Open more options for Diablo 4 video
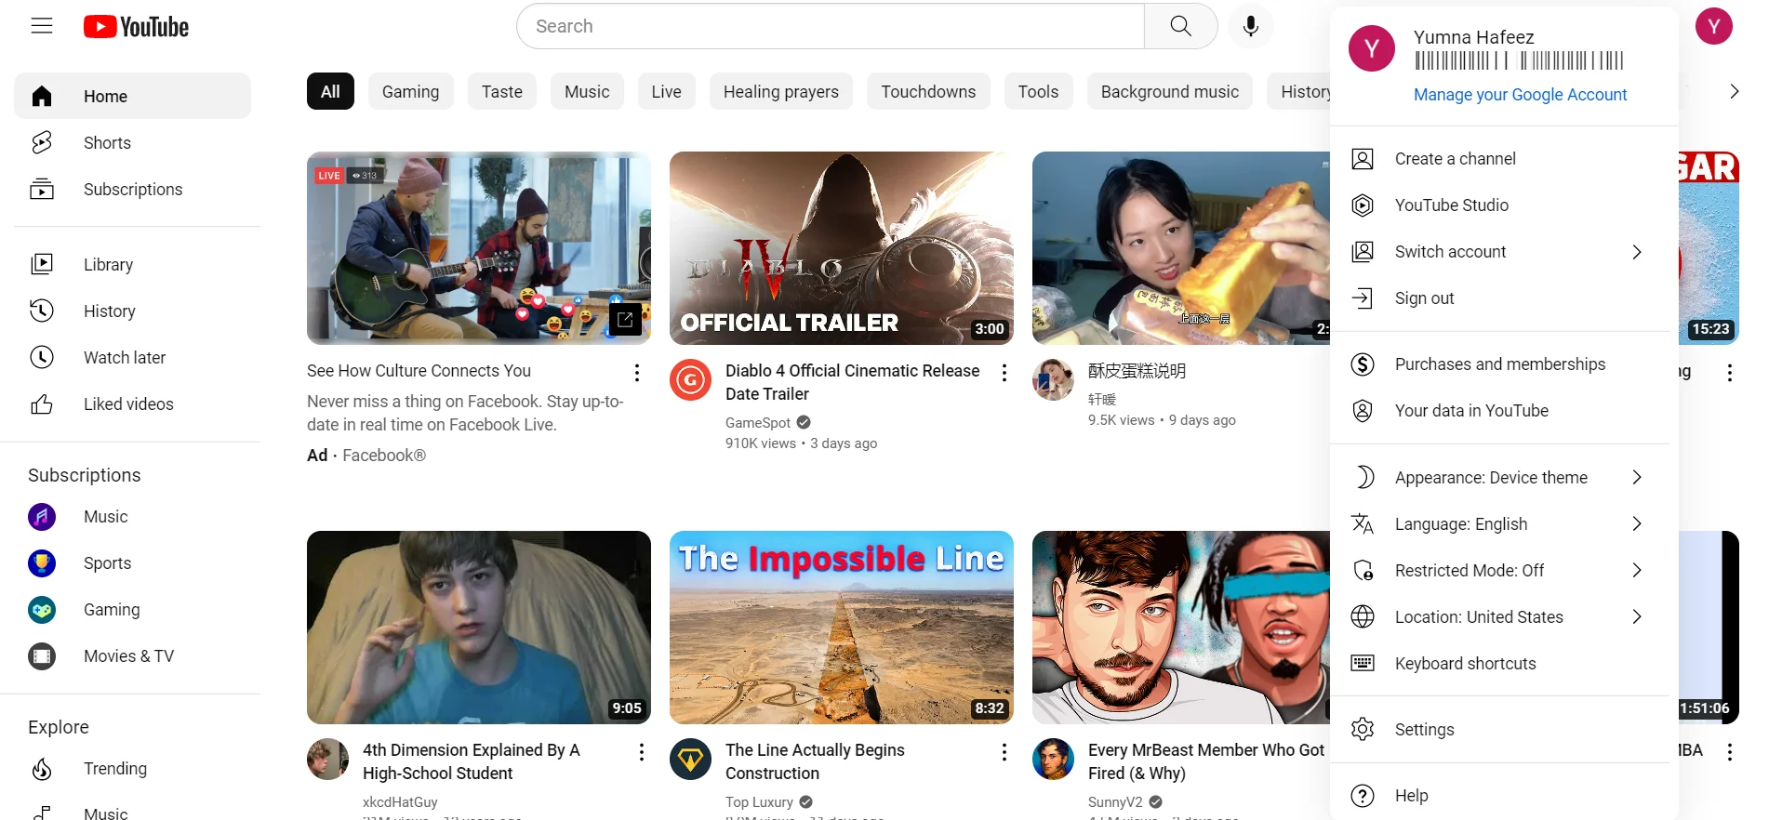 coord(1004,373)
